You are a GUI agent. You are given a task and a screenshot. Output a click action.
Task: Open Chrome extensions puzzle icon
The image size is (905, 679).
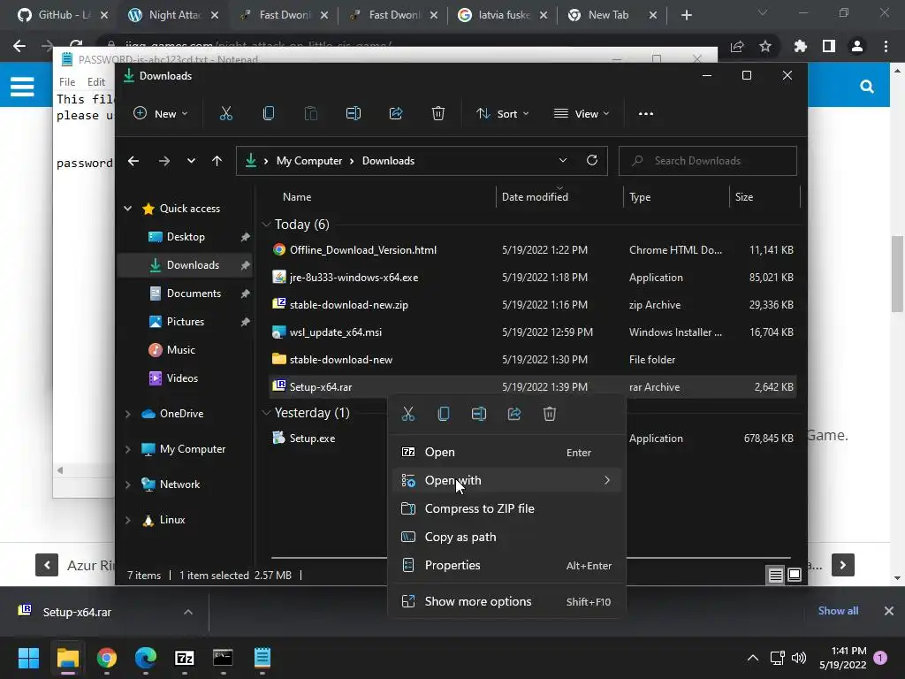click(800, 46)
